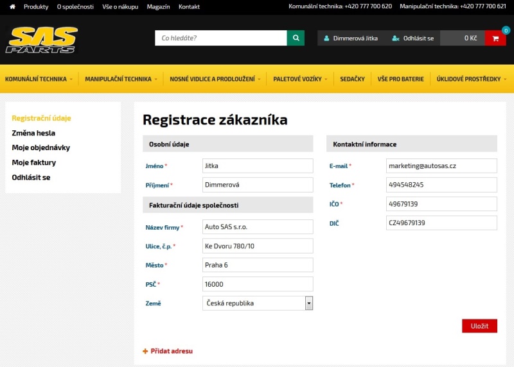Click Odhlásit se in header
514x367 pixels.
point(418,38)
